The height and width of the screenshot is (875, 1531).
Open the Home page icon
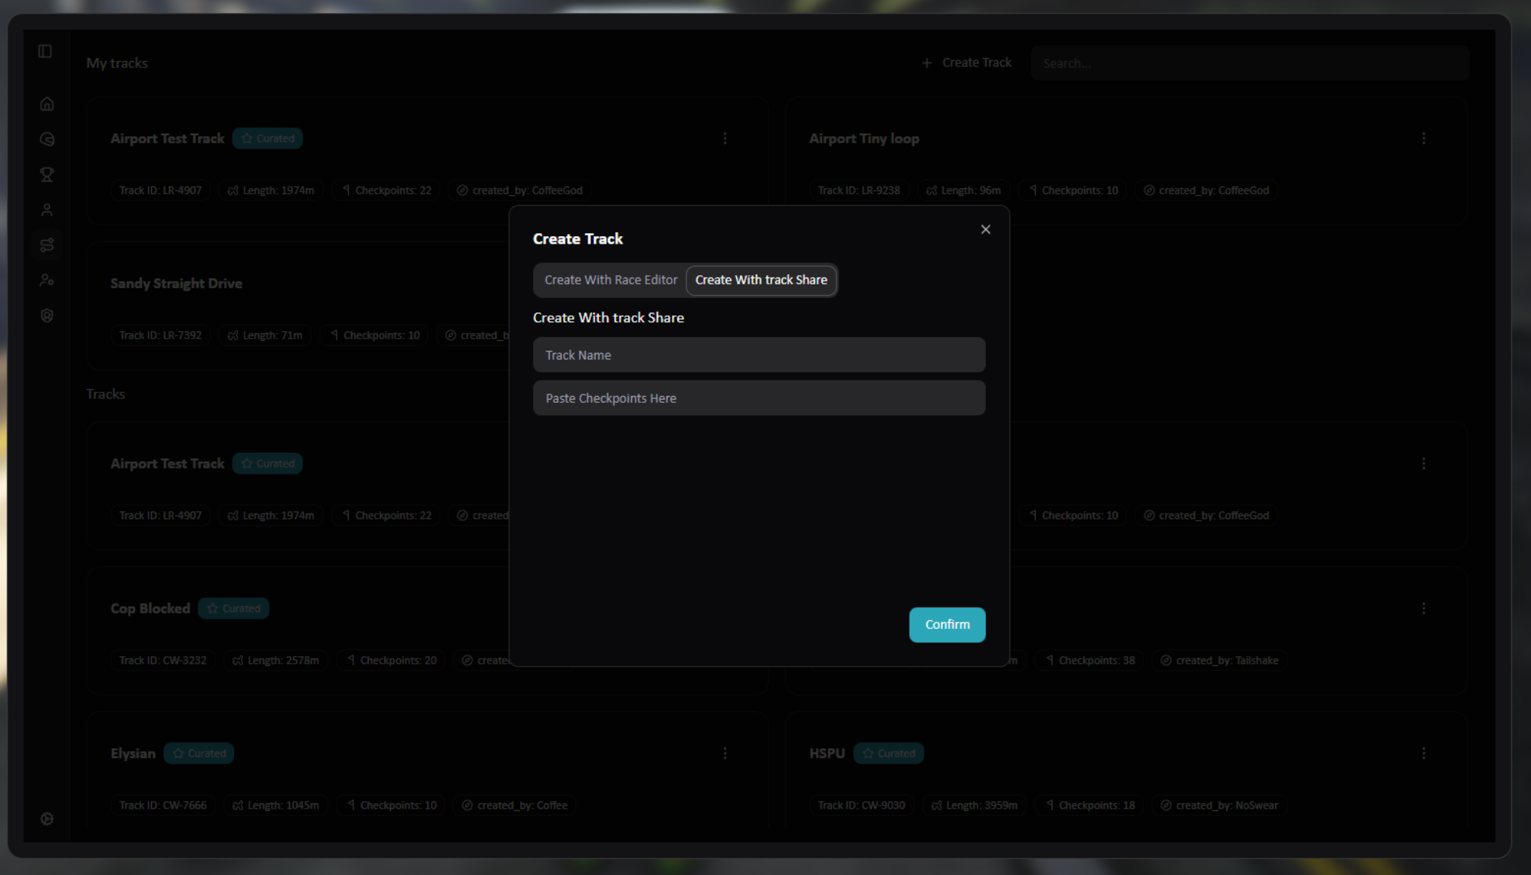pyautogui.click(x=47, y=104)
